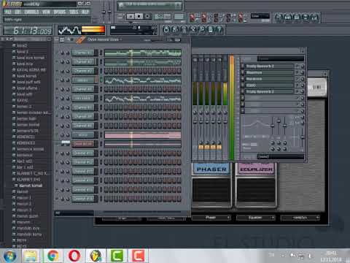Switch to FL Studio taskbar icon
The image size is (350, 263).
click(x=96, y=256)
